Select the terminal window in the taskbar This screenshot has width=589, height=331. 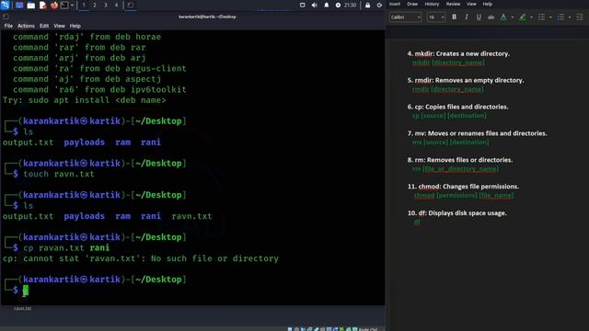131,6
